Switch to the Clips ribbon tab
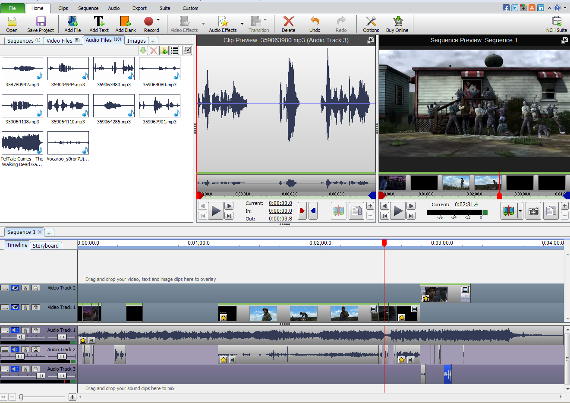Screen dimensions: 570x403 pos(63,8)
